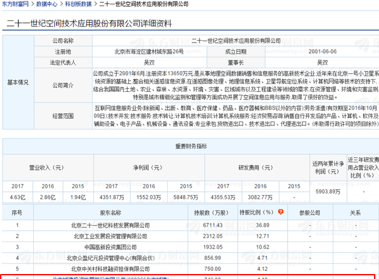Select shareholder 北京中关村科技融资担保有限公司
The height and width of the screenshot is (279, 379).
click(110, 269)
